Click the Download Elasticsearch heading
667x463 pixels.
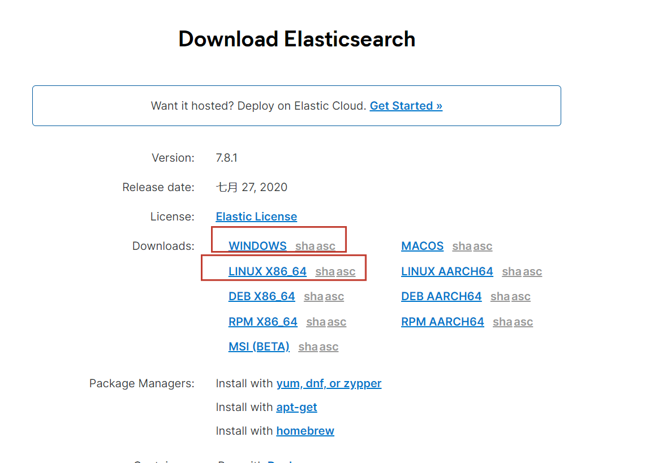296,39
